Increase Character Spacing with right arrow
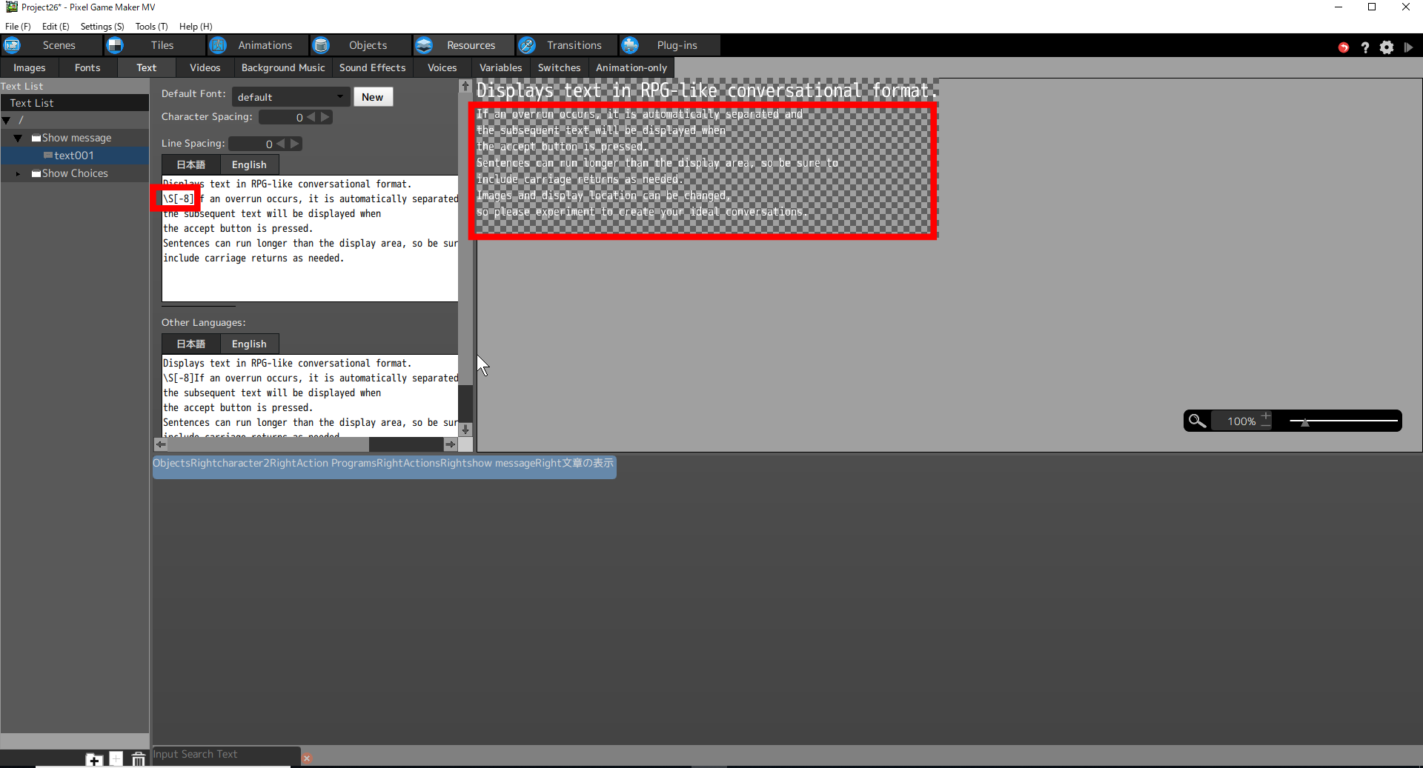Viewport: 1423px width, 768px height. click(x=325, y=117)
